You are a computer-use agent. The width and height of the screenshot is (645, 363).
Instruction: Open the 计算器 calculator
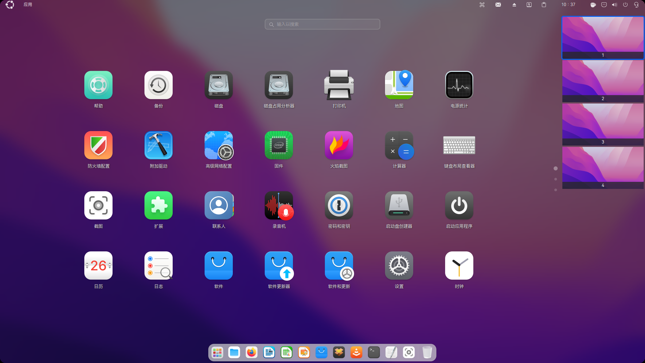click(x=399, y=145)
